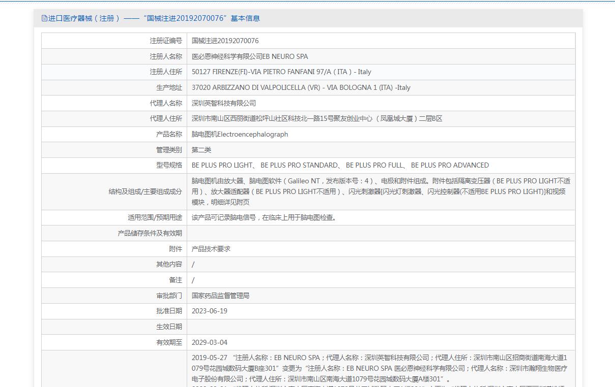Viewport: 615px width, 387px height.
Task: Click the approval date 2023-06-19
Action: (209, 311)
